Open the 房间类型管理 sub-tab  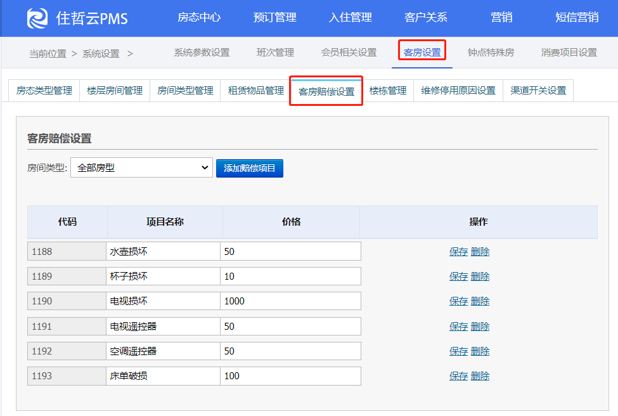click(185, 91)
